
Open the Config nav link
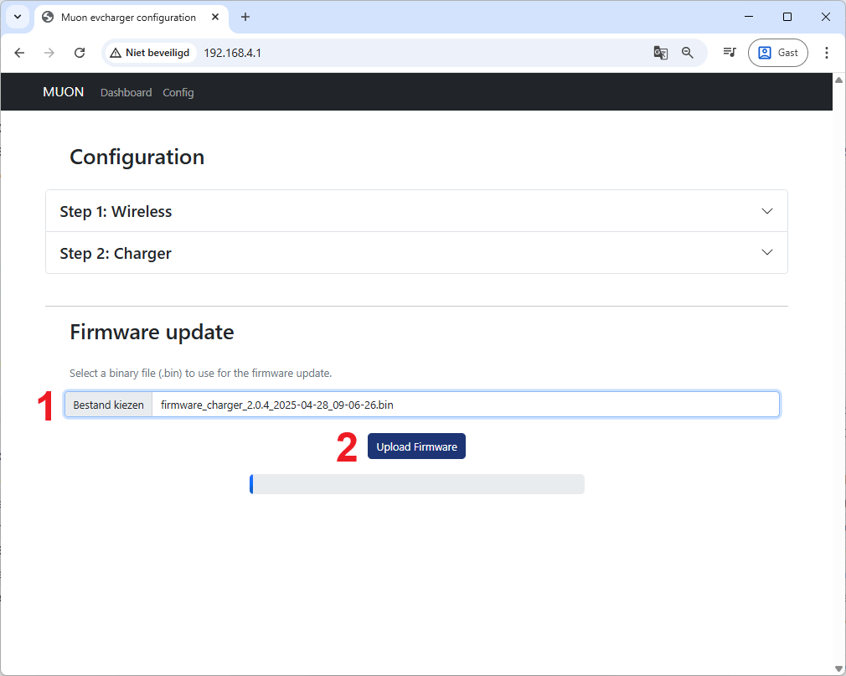click(178, 92)
